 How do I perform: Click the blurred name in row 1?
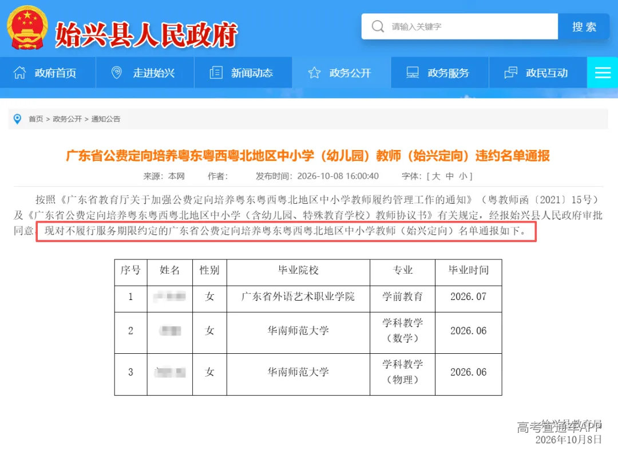[x=169, y=296]
